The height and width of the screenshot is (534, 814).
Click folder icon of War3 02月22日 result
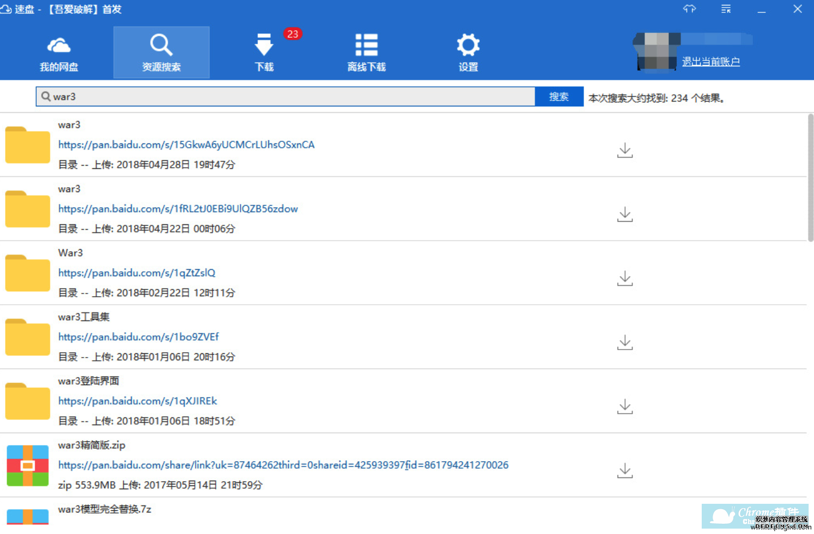click(28, 273)
